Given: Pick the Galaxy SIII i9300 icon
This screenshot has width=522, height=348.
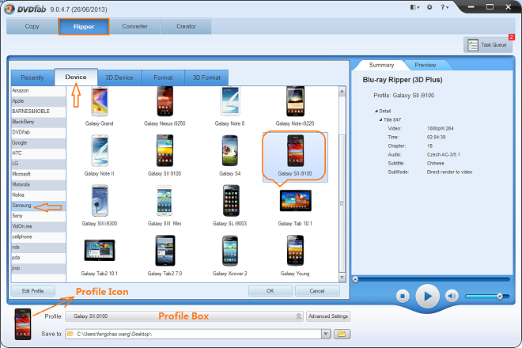Looking at the screenshot, I should click(x=99, y=201).
